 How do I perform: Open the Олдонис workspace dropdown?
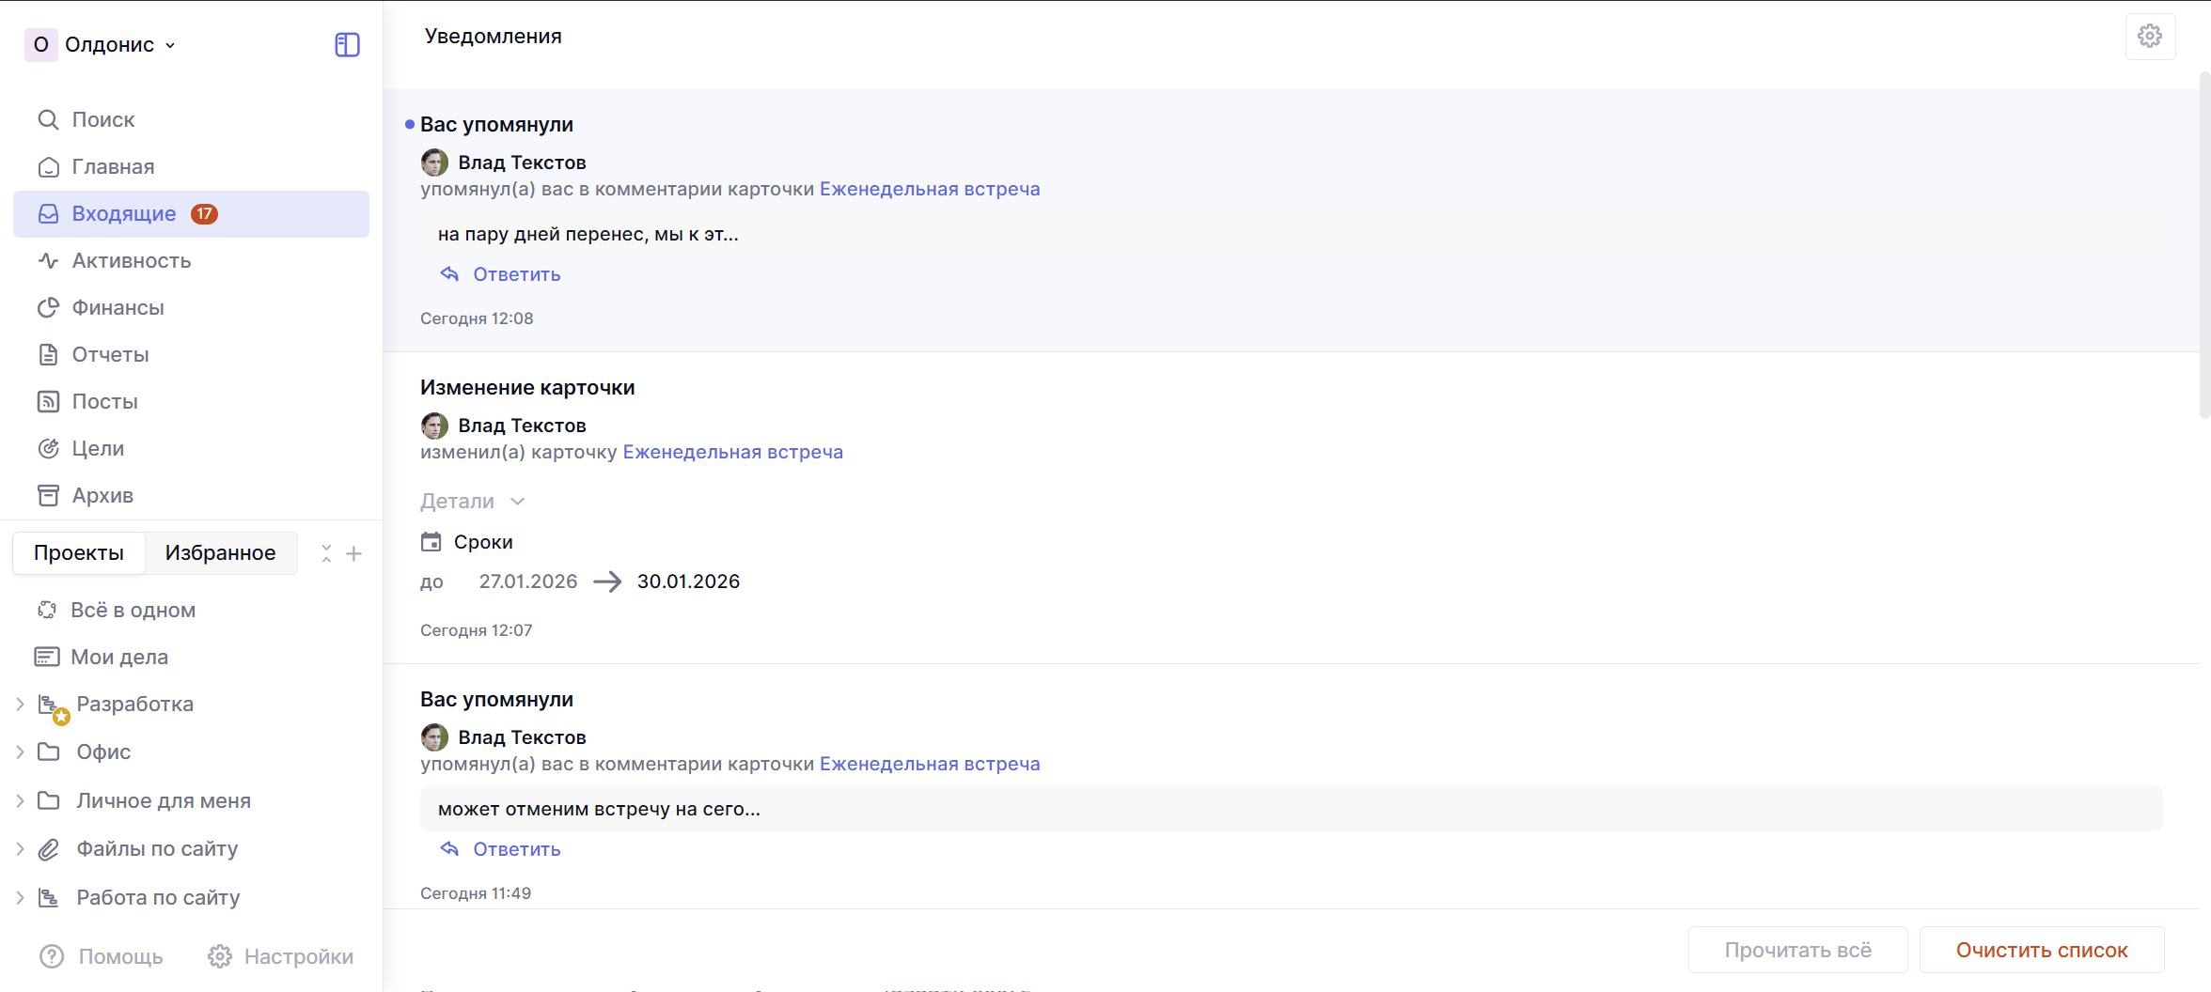(x=103, y=45)
